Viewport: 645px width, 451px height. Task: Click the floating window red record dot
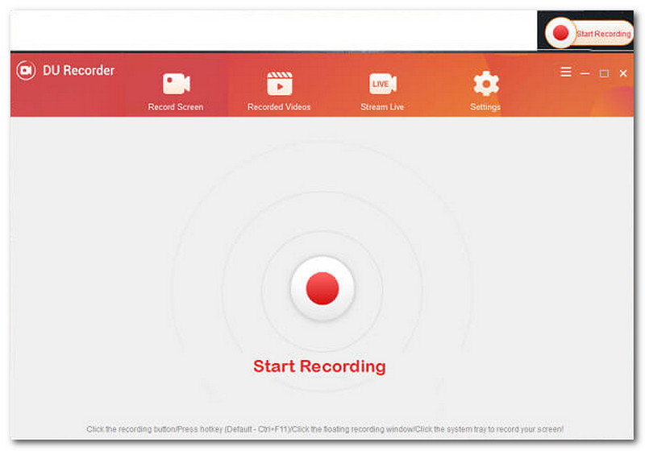click(560, 33)
